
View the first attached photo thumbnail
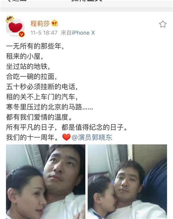pos(46,181)
